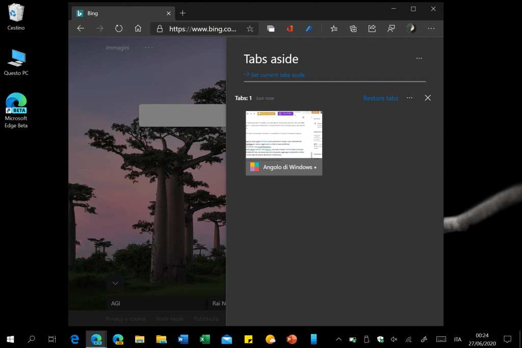522x348 pixels.
Task: Open the Favorites list icon
Action: (x=334, y=29)
